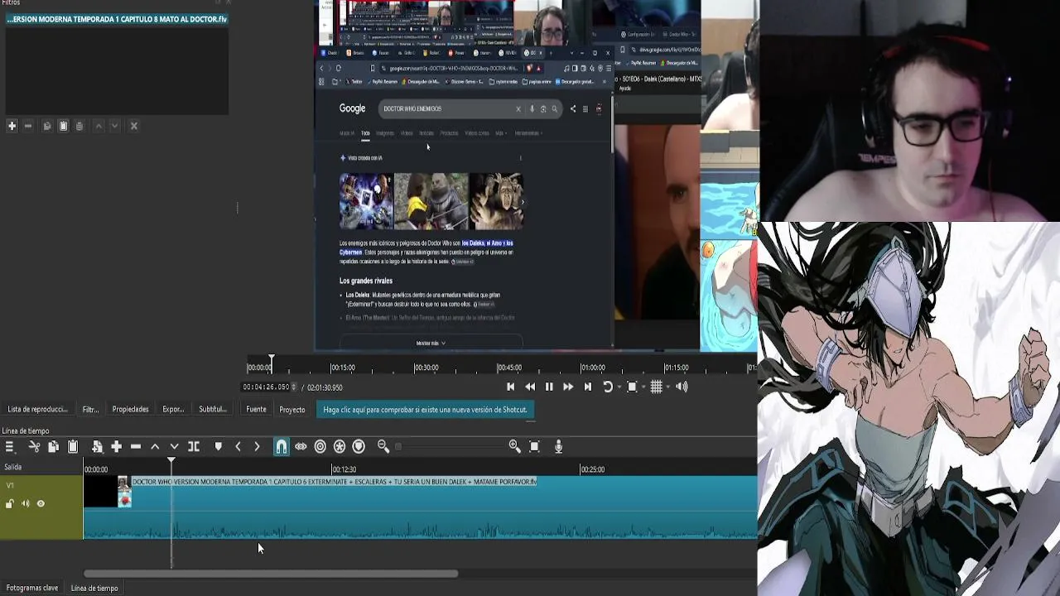Viewport: 1060px width, 596px height.
Task: Open the player zoom dropdown arrow
Action: (643, 387)
